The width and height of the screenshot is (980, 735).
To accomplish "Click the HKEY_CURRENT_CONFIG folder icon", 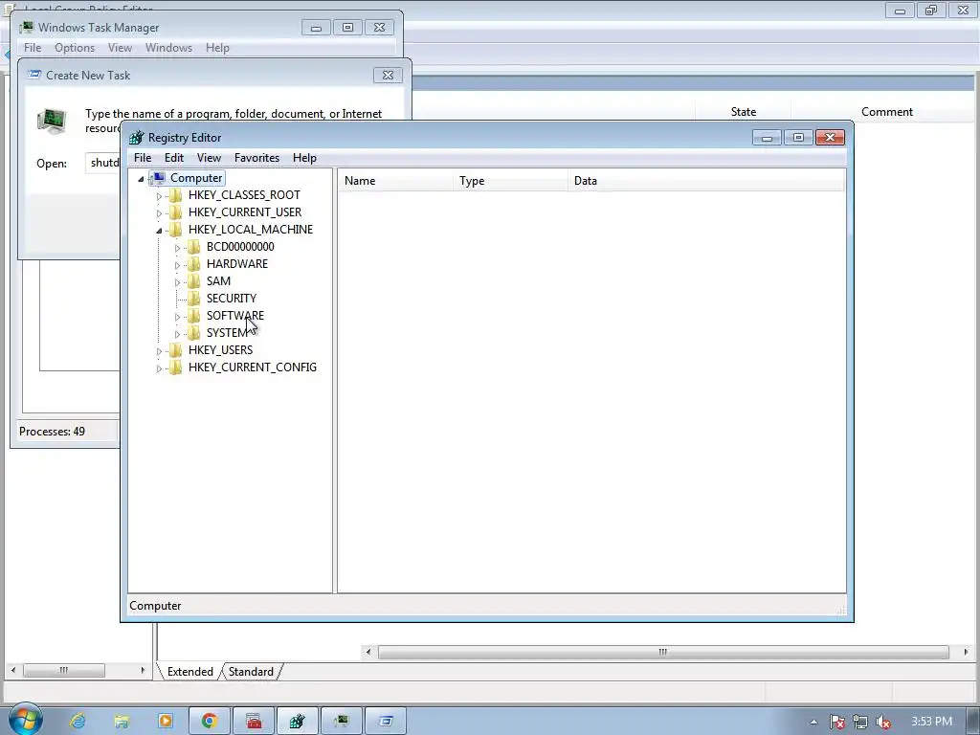I will 176,367.
